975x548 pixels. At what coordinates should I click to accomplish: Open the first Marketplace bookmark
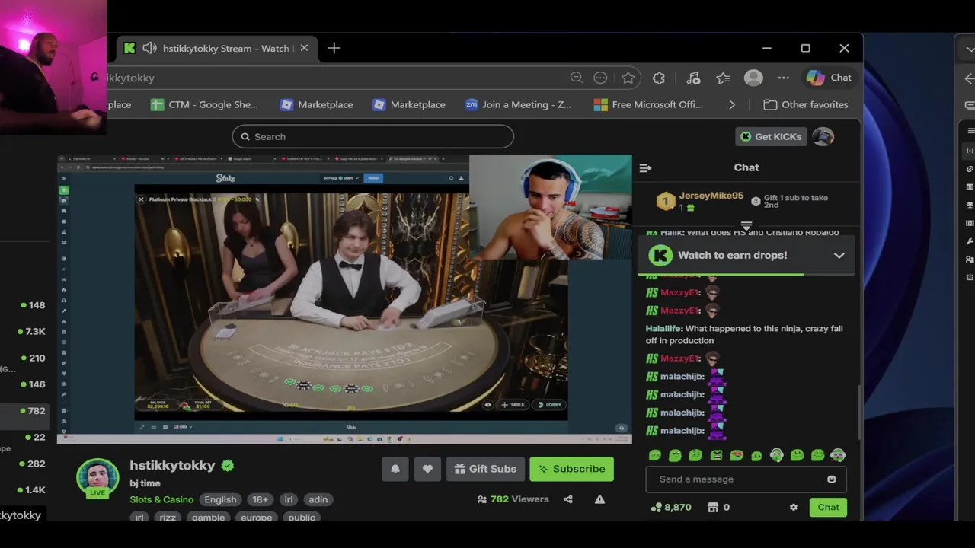coord(316,104)
